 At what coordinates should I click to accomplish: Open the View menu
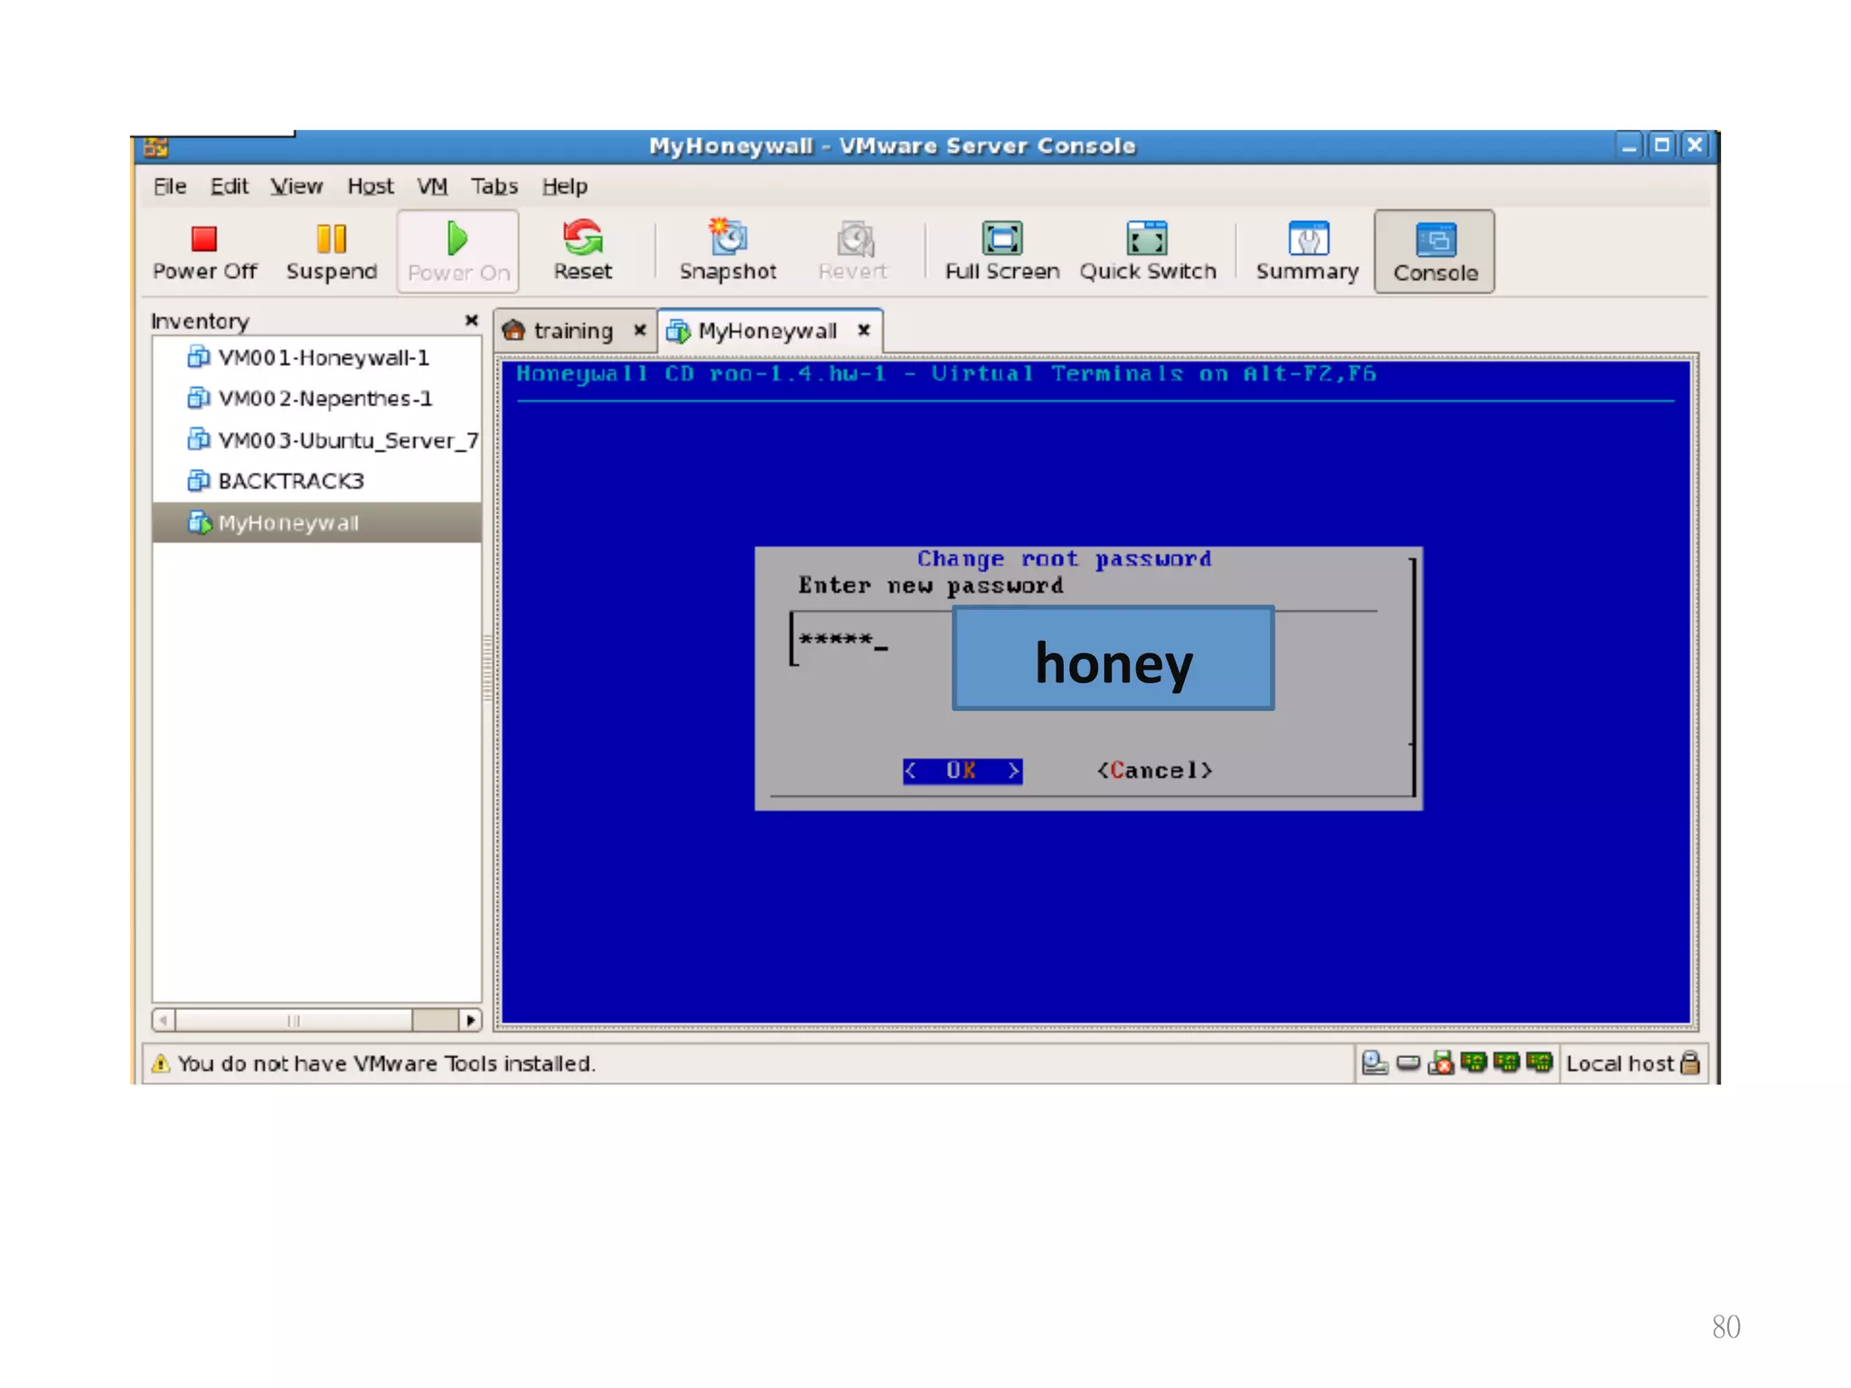pos(296,186)
